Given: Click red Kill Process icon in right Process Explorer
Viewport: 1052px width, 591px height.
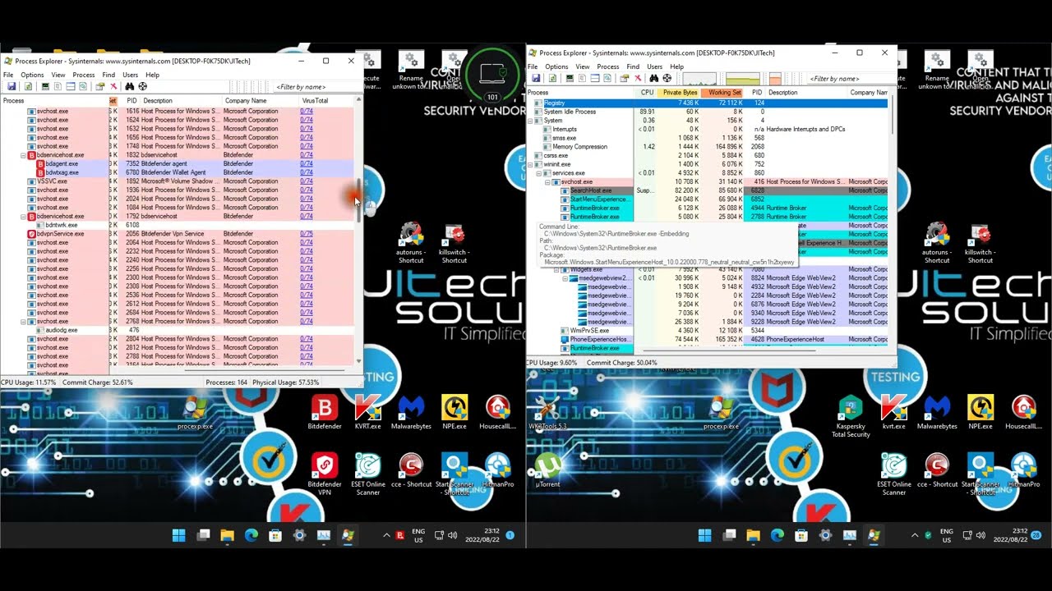Looking at the screenshot, I should tap(638, 78).
